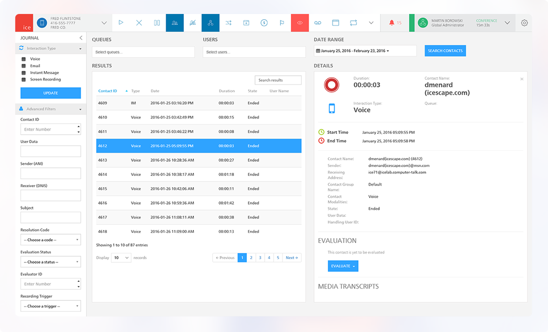Click the pause/hold icon in toolbar
Viewport: 548px width, 332px height.
click(157, 23)
